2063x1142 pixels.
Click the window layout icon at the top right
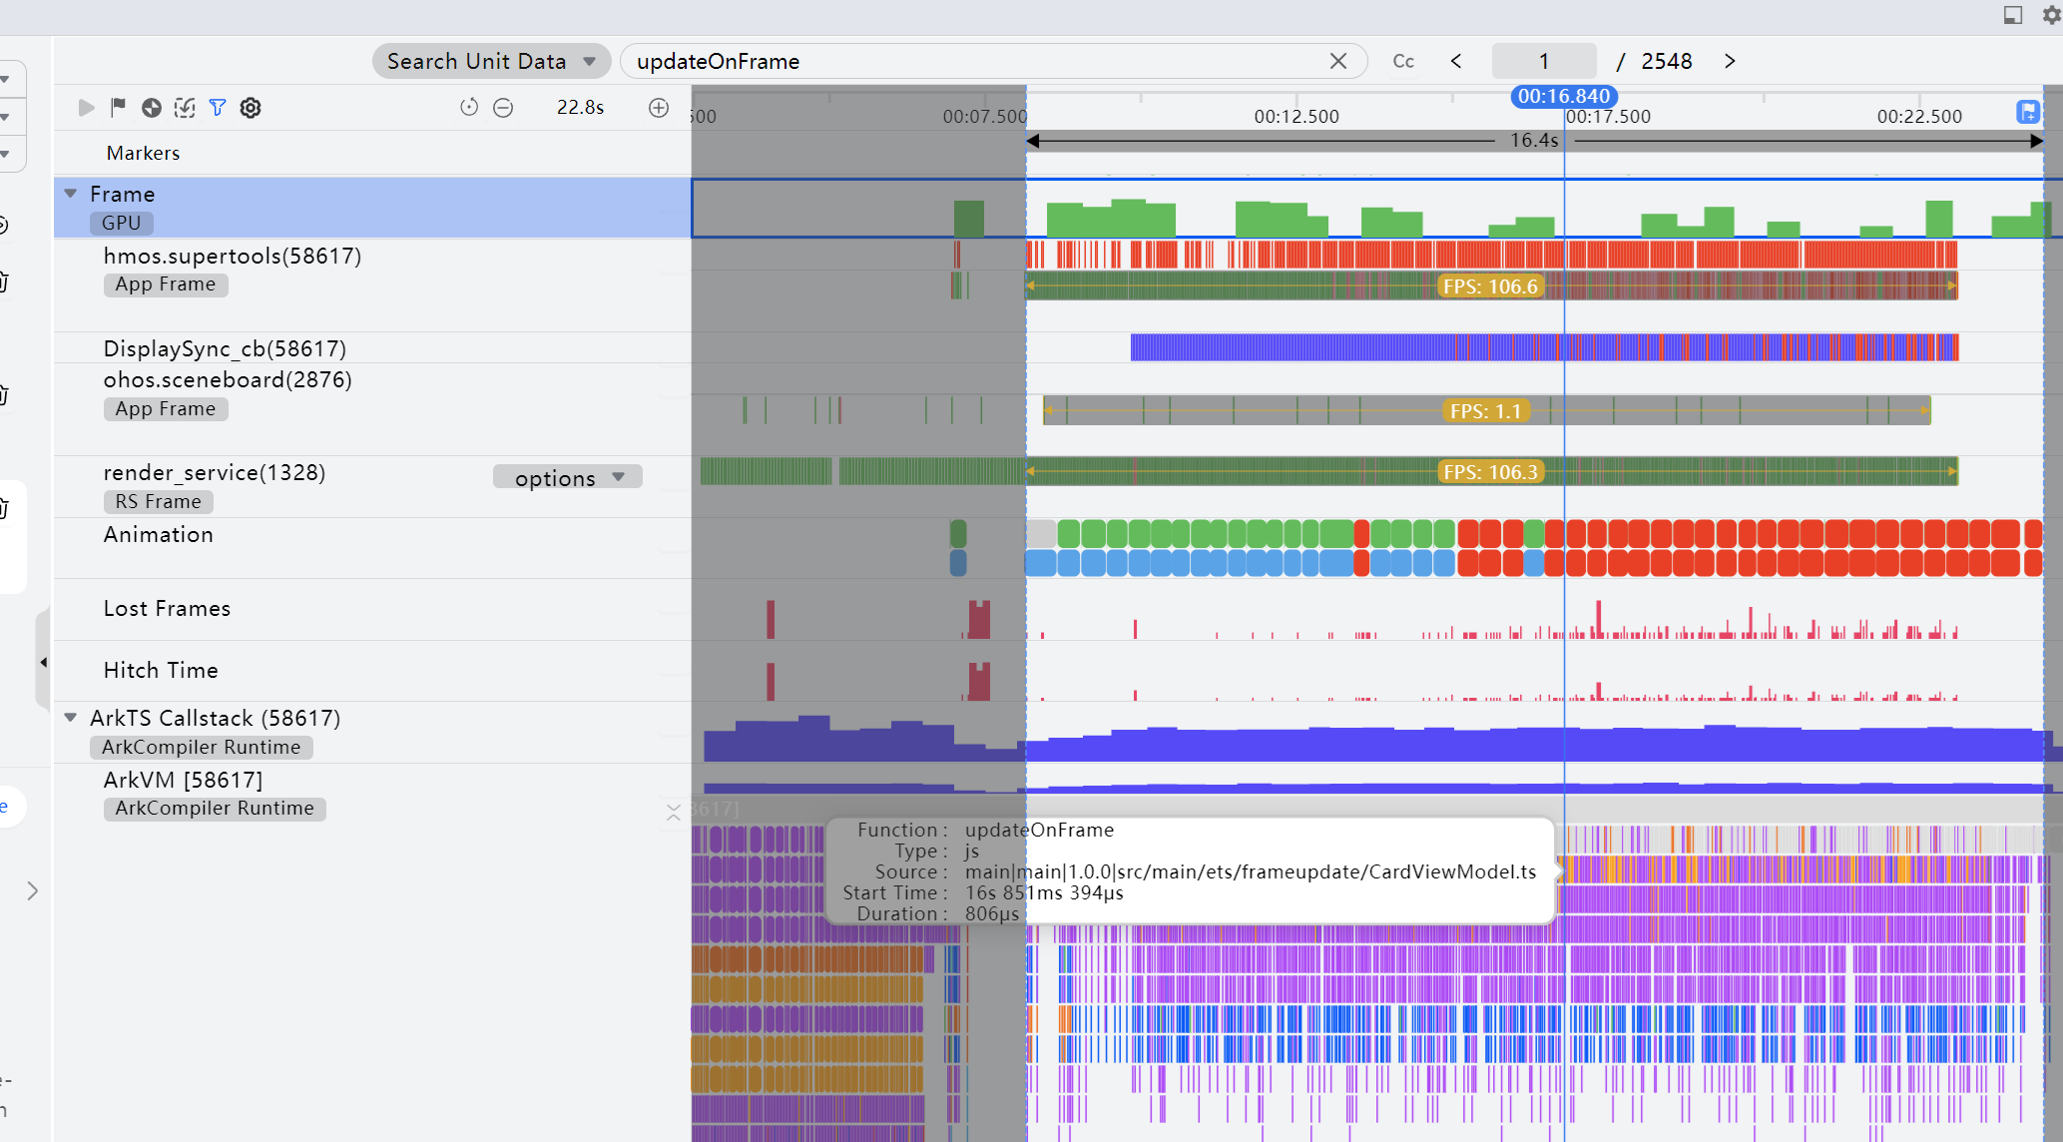click(2013, 15)
